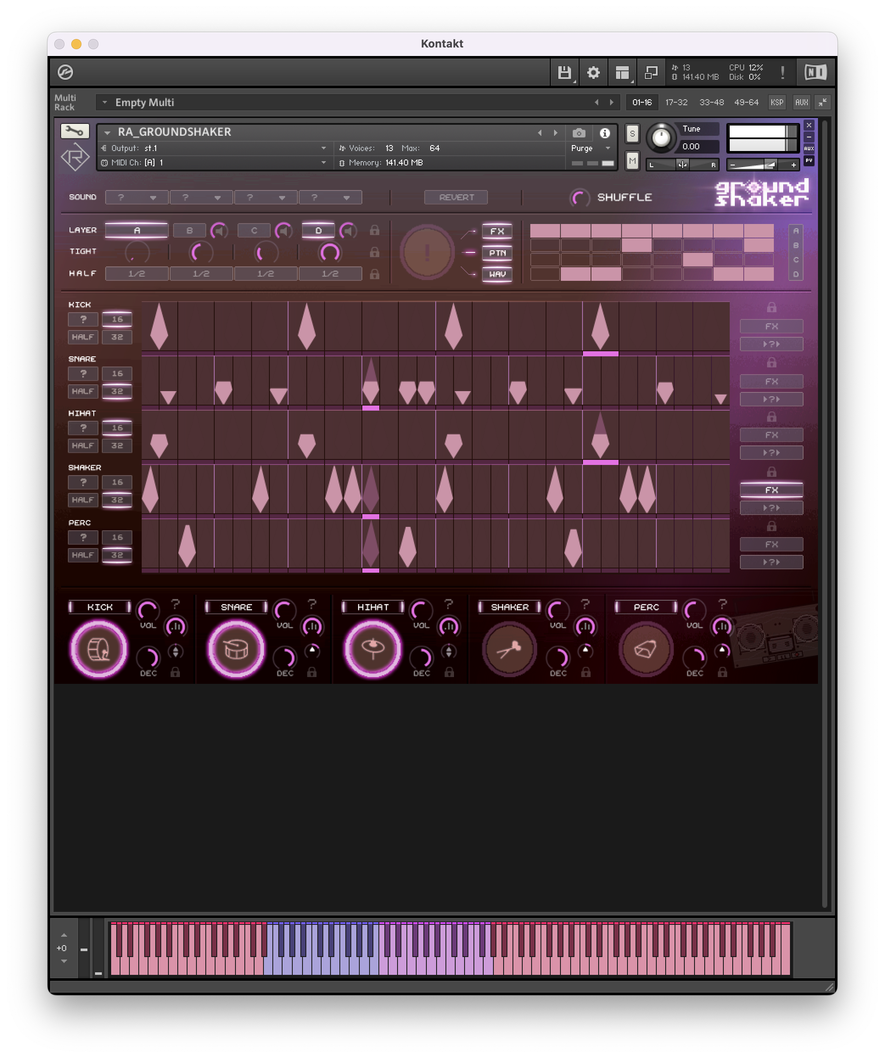Screen dimensions: 885x1058
Task: Open Empty Multi dropdown arrow
Action: pyautogui.click(x=105, y=102)
